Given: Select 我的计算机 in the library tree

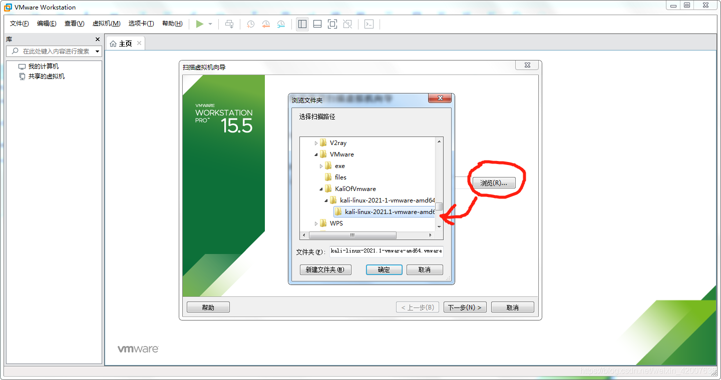Looking at the screenshot, I should (x=43, y=66).
